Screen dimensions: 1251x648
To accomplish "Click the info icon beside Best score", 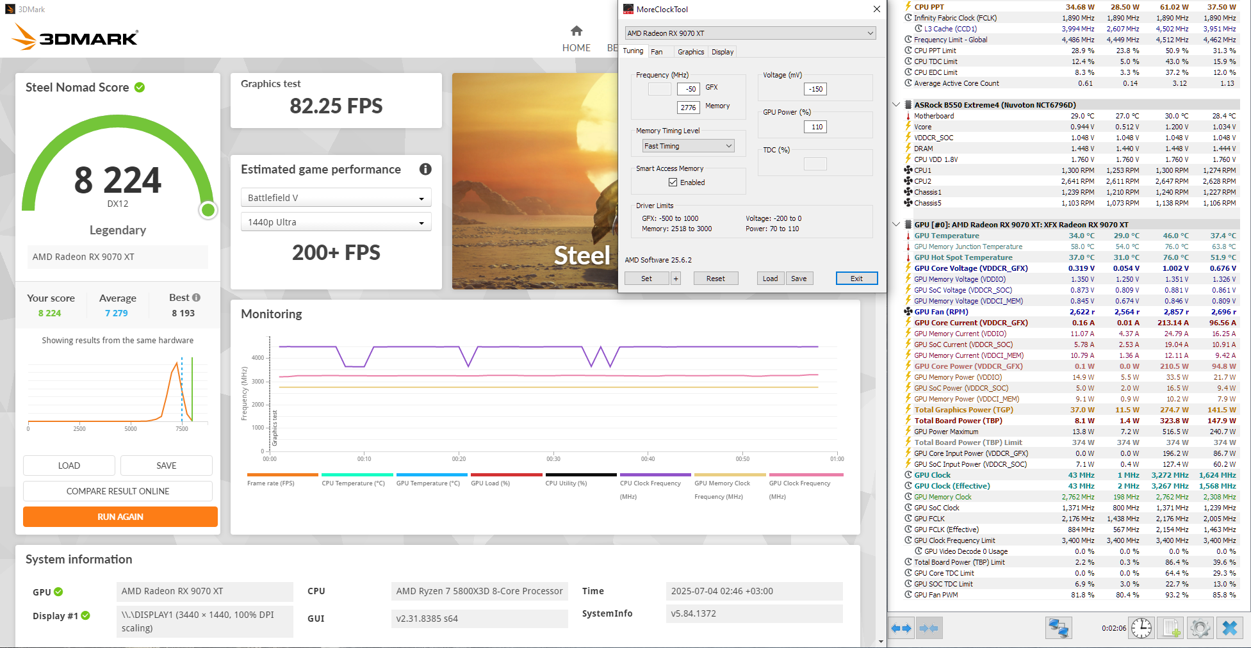I will point(197,298).
